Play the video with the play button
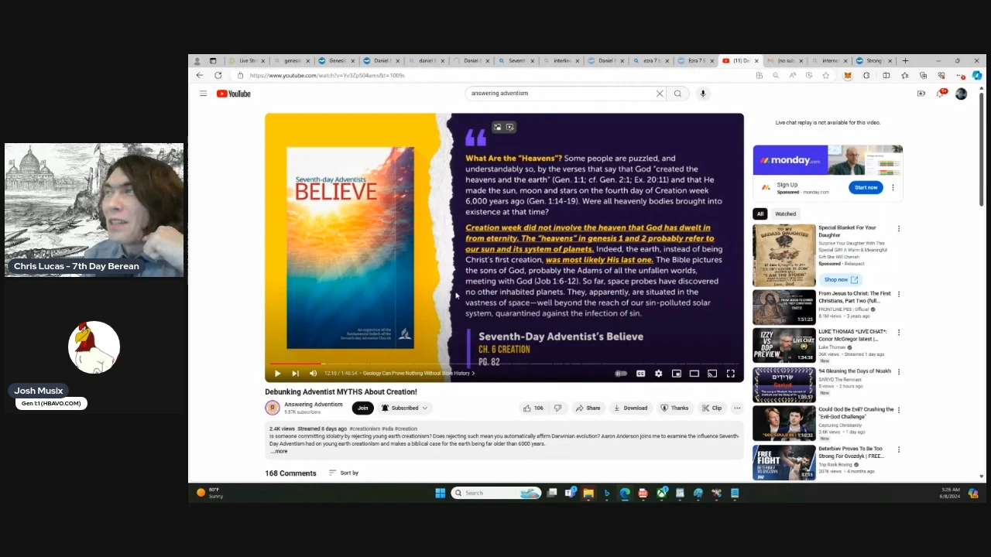This screenshot has height=557, width=991. click(277, 374)
